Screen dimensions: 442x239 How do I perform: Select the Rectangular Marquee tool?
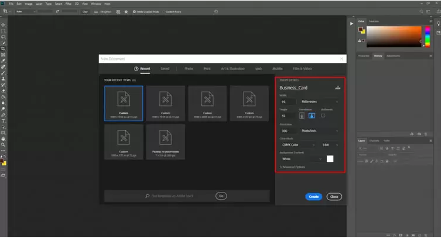[3, 31]
